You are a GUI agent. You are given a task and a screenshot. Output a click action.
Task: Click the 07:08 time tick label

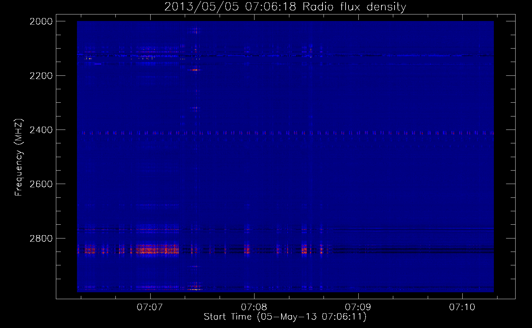254,307
